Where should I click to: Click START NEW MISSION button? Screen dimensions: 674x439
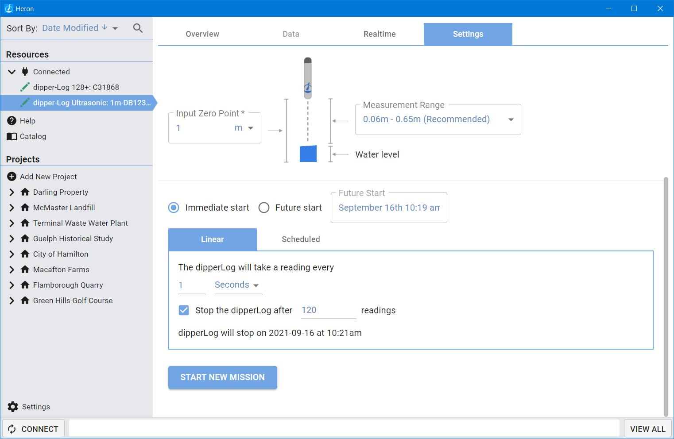coord(223,377)
